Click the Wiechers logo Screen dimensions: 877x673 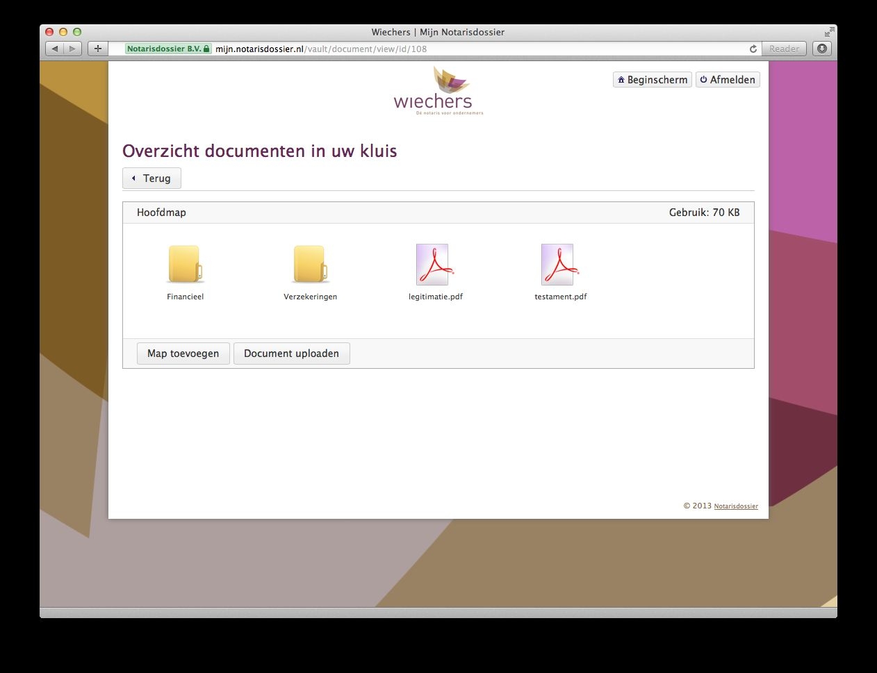(x=438, y=91)
